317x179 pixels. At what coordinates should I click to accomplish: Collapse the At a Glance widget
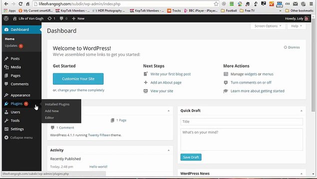169,111
